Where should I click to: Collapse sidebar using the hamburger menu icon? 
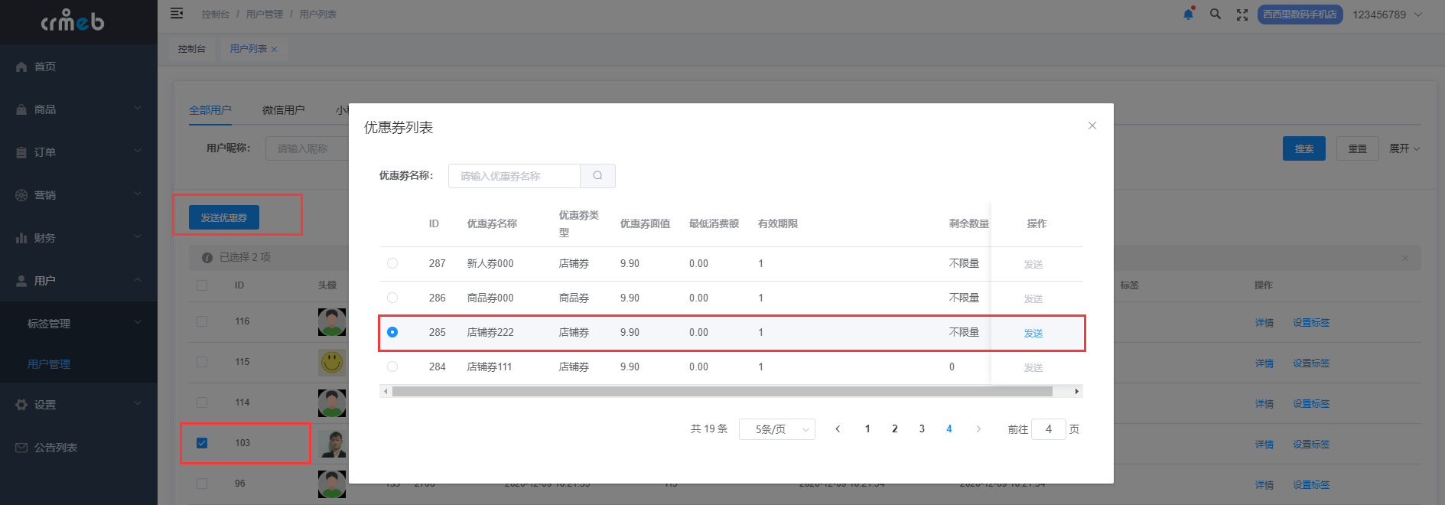point(177,14)
